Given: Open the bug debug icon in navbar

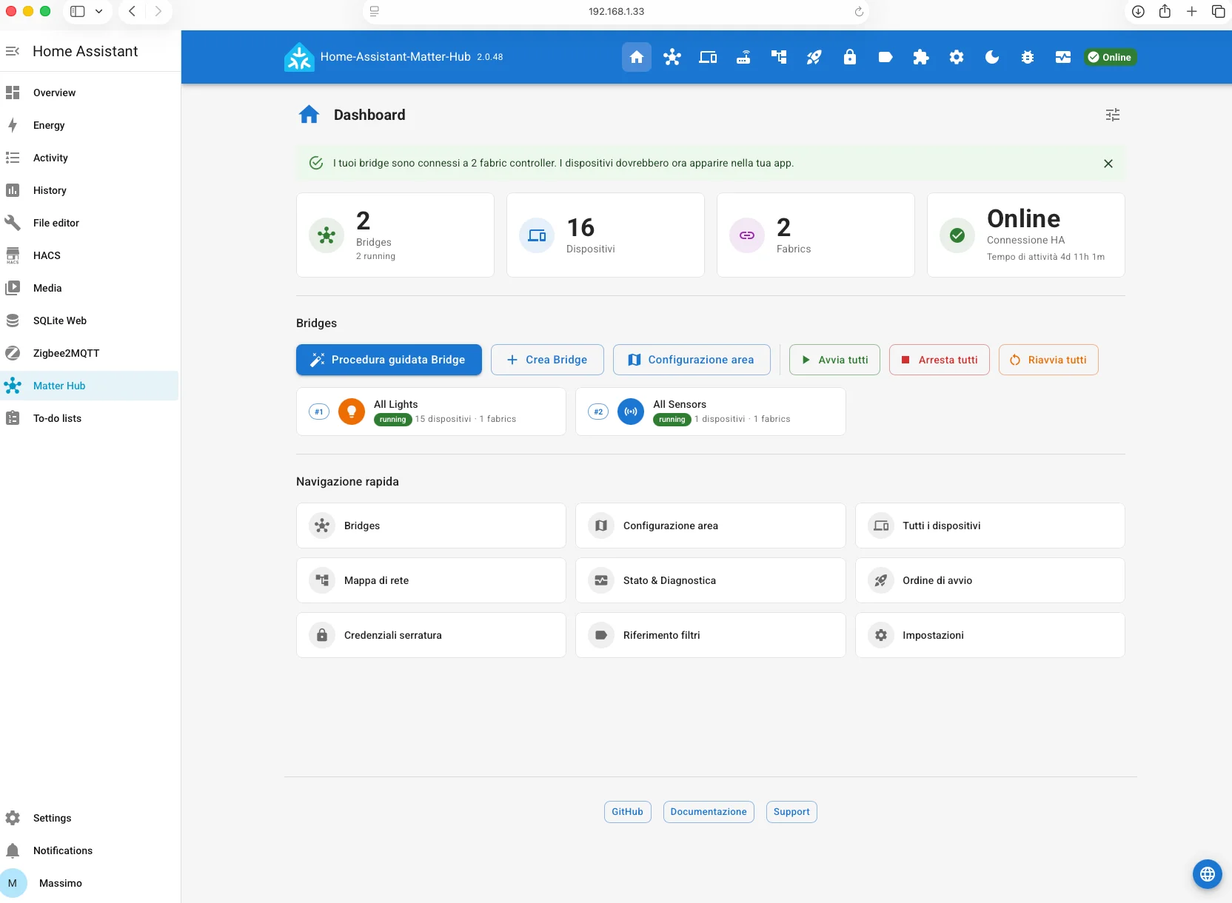Looking at the screenshot, I should point(1028,57).
